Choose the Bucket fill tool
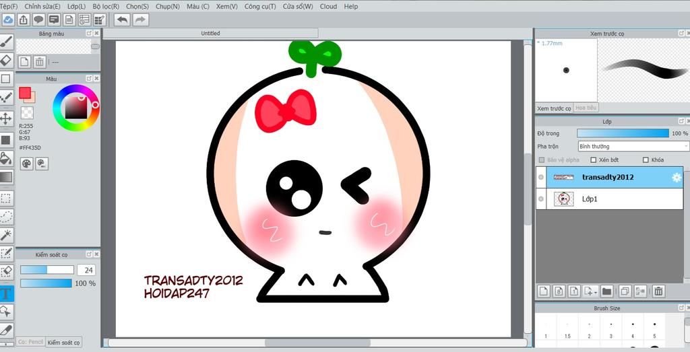Image resolution: width=690 pixels, height=352 pixels. click(5, 159)
